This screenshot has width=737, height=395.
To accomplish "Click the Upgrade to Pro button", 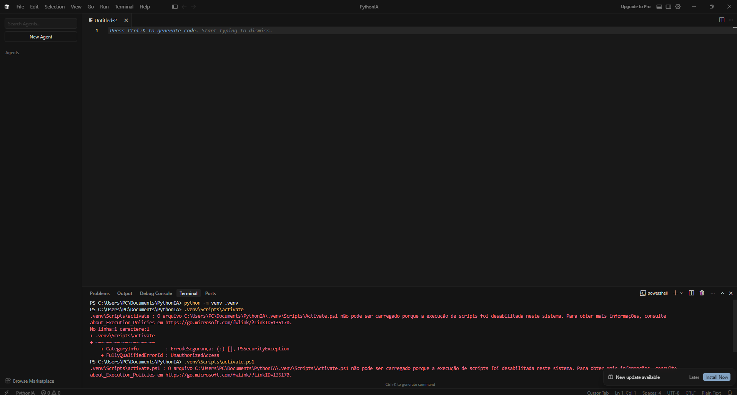I will pos(636,7).
